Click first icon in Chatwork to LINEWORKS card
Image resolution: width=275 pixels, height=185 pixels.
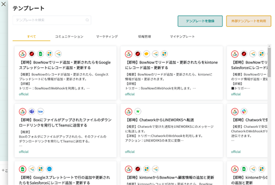tap(128, 112)
